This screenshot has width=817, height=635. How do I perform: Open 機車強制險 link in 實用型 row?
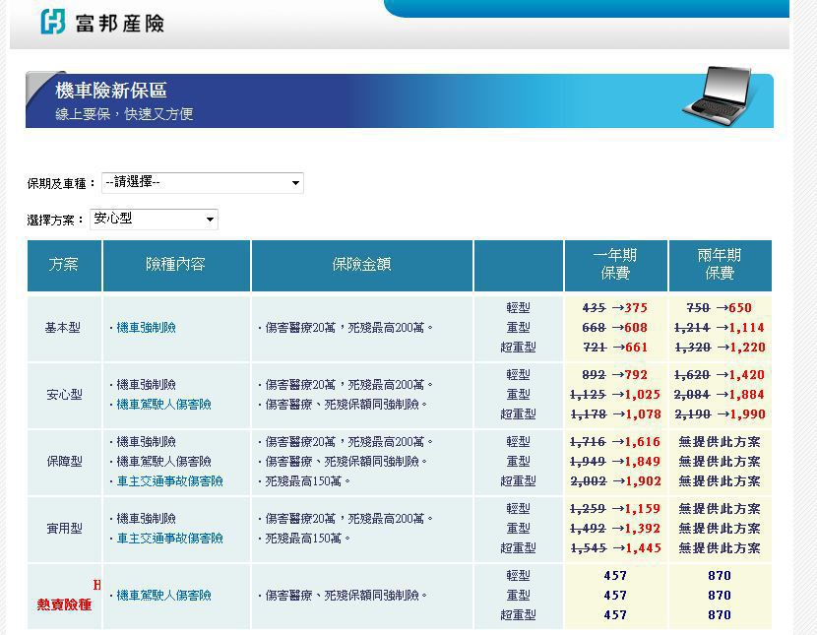coord(146,519)
